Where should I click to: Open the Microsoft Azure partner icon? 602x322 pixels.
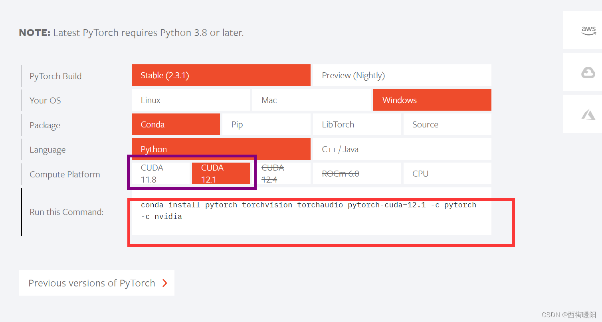pos(588,115)
